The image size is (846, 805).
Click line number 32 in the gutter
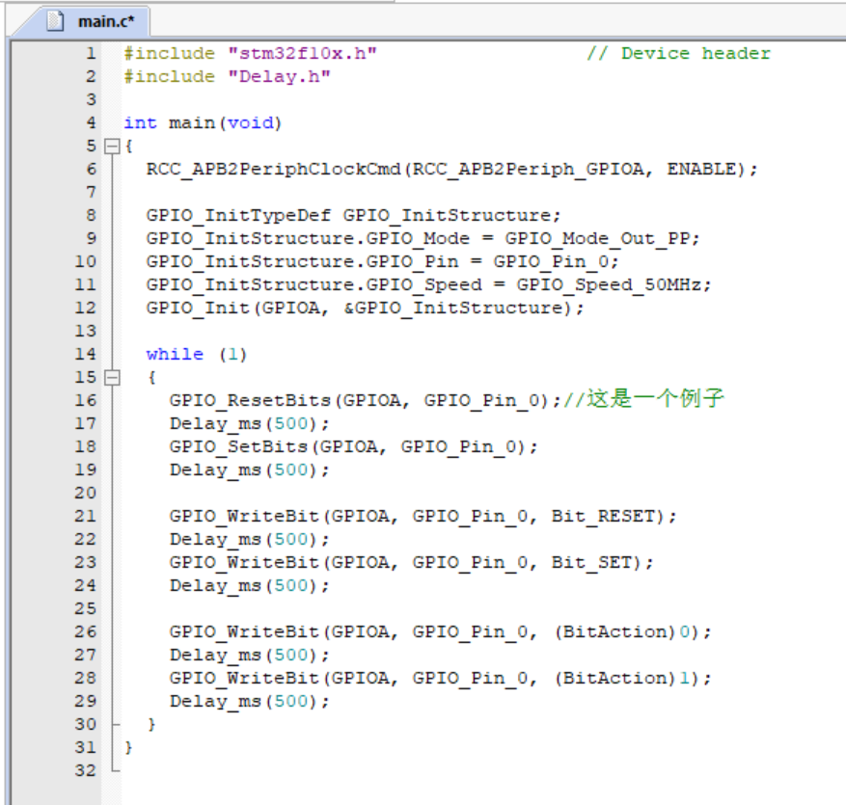[x=85, y=770]
